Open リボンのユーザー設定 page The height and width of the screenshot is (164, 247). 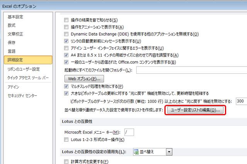(x=24, y=69)
